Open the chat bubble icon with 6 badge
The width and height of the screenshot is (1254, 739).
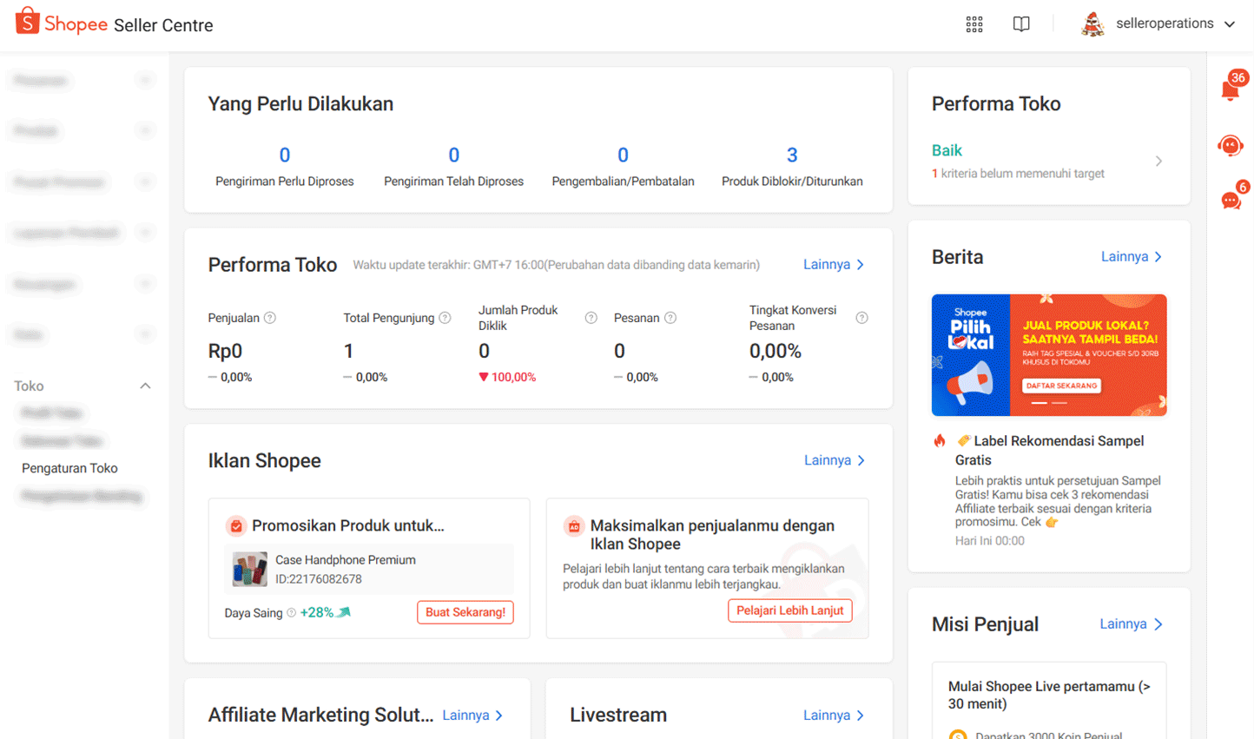(1231, 201)
